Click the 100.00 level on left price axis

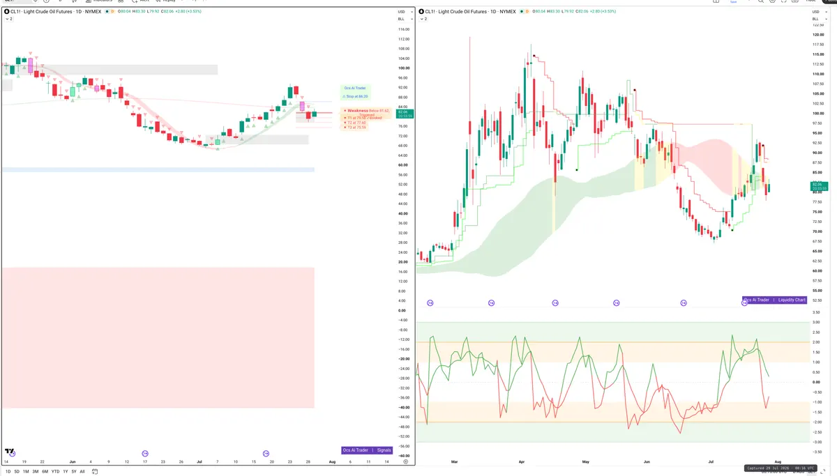[402, 68]
